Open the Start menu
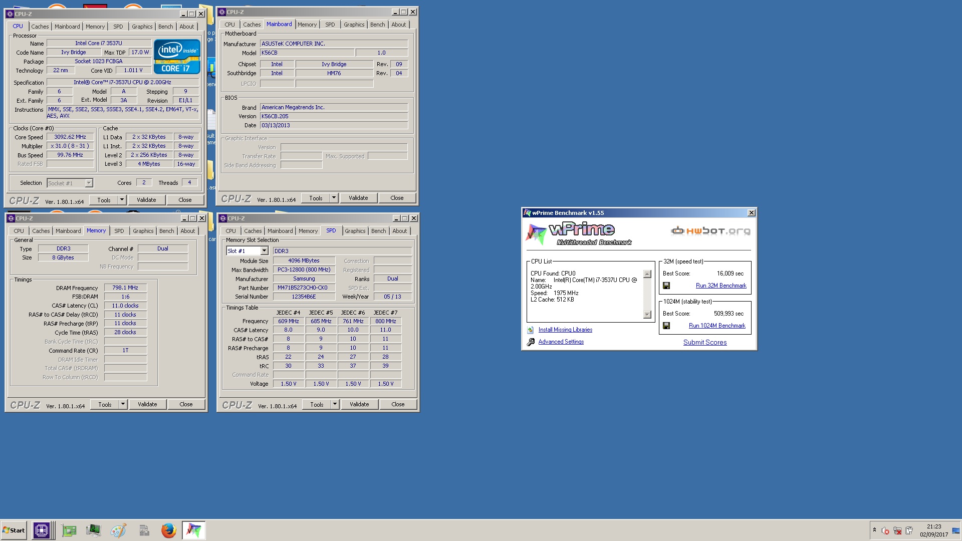The width and height of the screenshot is (962, 541). coord(14,530)
